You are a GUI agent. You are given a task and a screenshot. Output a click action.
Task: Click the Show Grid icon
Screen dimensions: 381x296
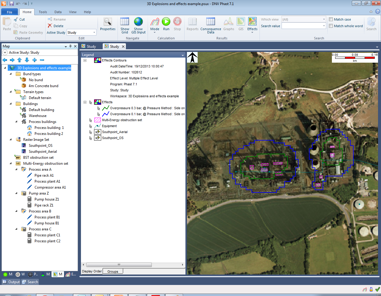pyautogui.click(x=125, y=25)
